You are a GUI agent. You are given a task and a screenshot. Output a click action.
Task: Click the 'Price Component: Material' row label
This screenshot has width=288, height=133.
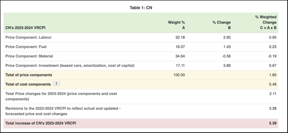(x=29, y=56)
